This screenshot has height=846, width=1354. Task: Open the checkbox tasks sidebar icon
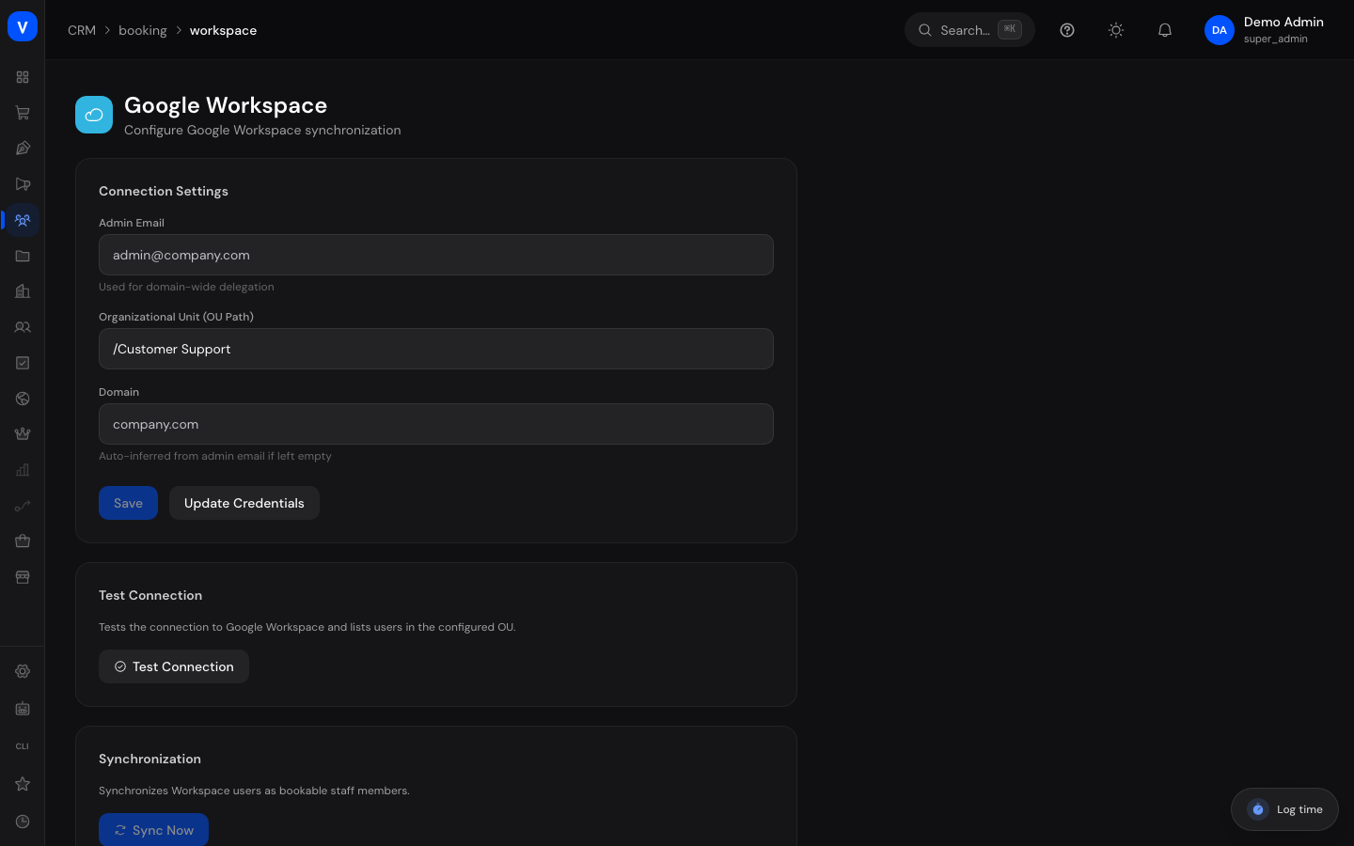click(x=23, y=363)
